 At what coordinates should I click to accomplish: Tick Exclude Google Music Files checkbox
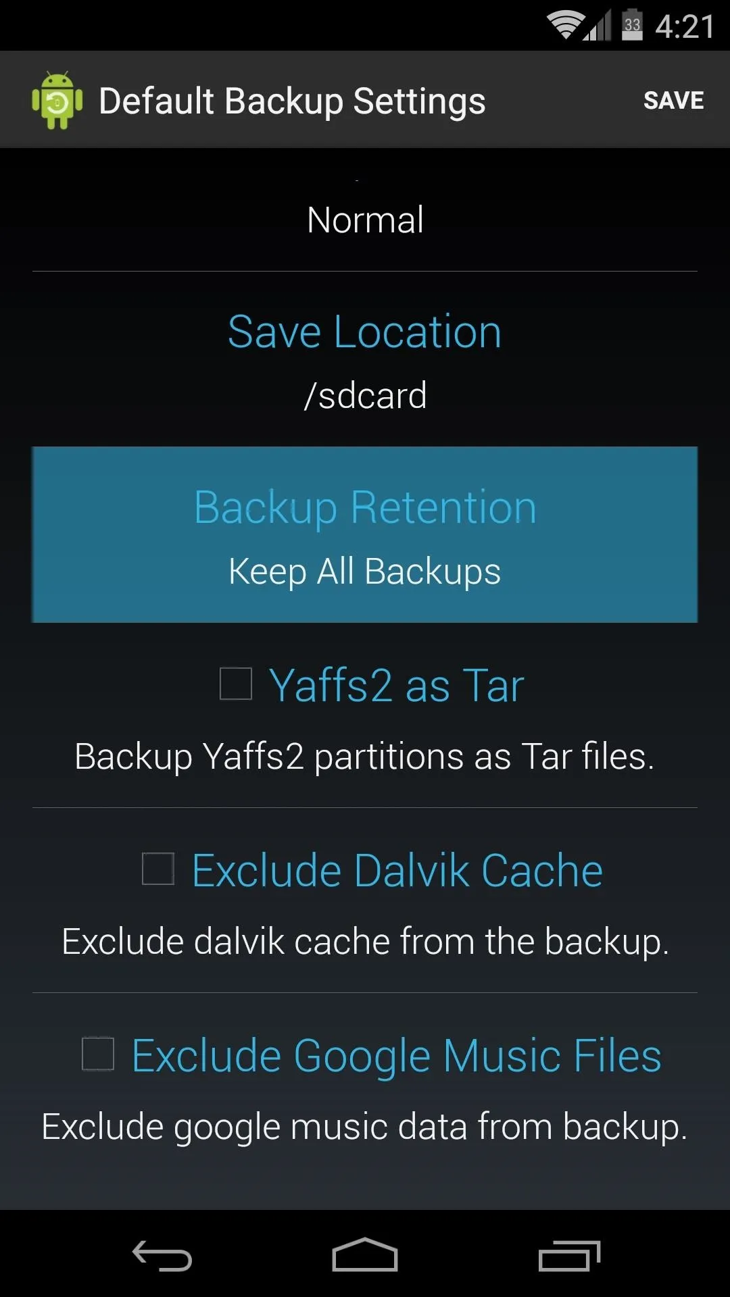[98, 1054]
